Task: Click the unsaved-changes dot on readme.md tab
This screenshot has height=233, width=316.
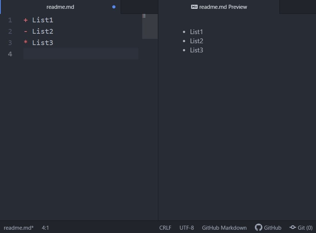Action: coord(114,7)
